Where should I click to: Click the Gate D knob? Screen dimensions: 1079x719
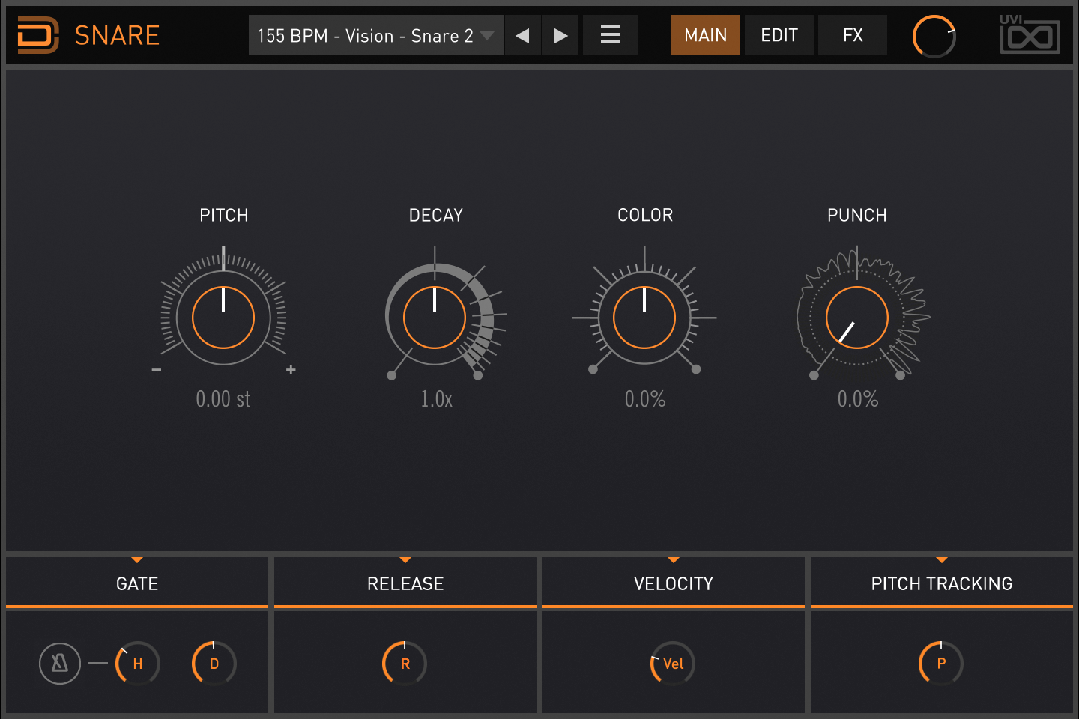pos(214,663)
